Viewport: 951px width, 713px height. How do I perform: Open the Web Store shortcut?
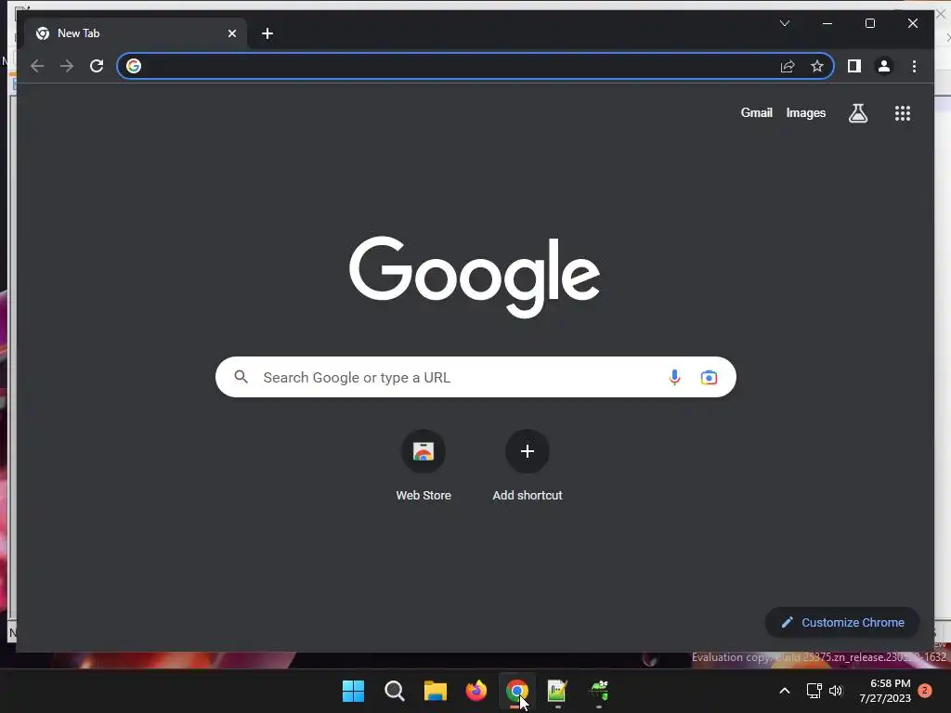[423, 466]
